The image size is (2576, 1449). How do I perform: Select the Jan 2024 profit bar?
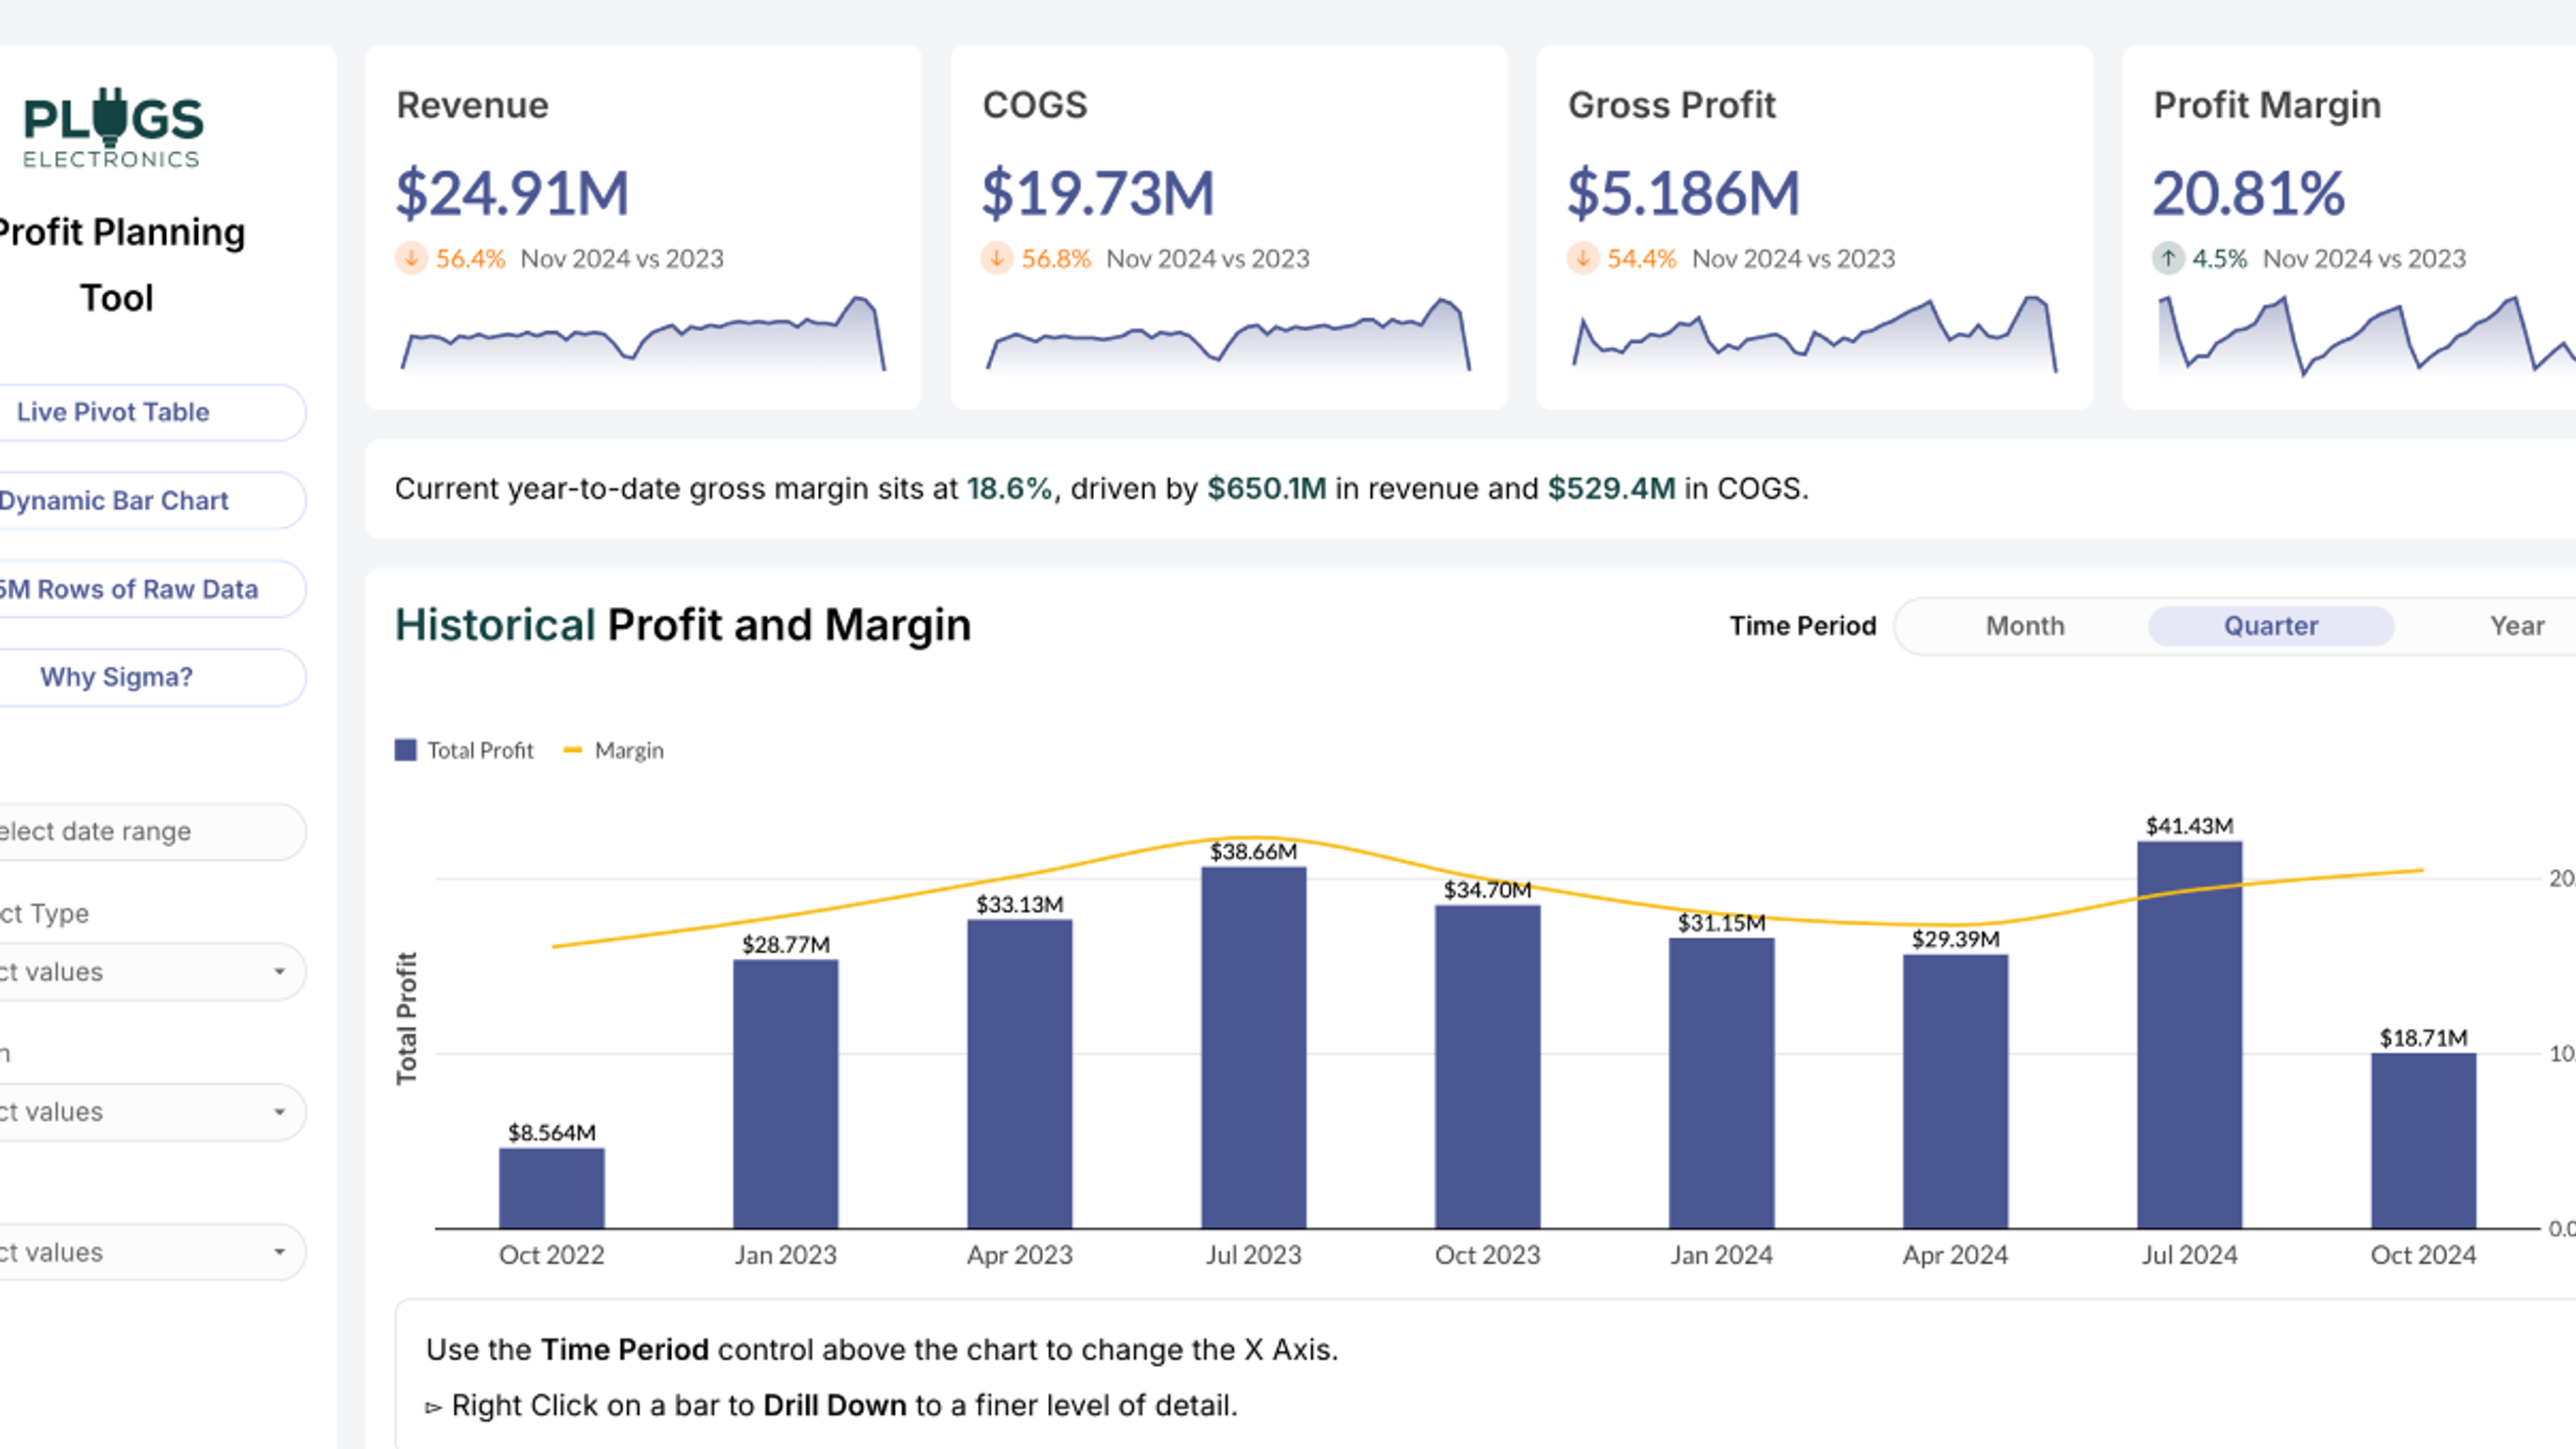click(x=1722, y=1083)
